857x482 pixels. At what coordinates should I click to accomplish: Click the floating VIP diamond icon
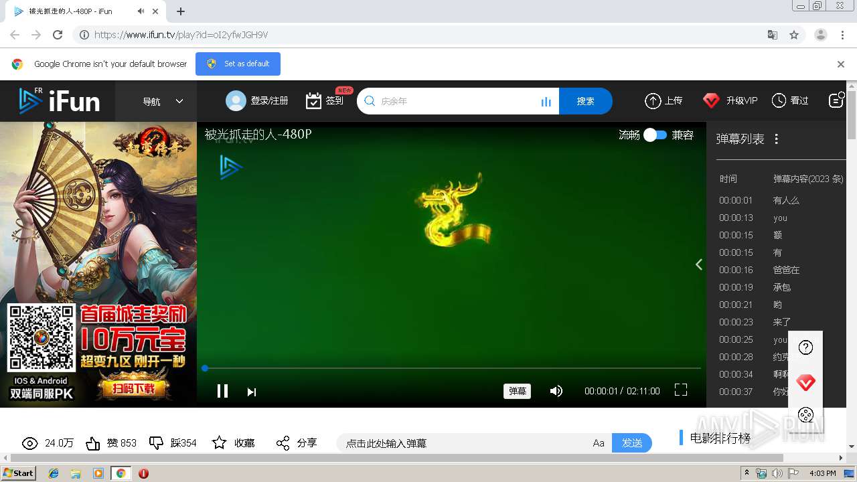(806, 383)
